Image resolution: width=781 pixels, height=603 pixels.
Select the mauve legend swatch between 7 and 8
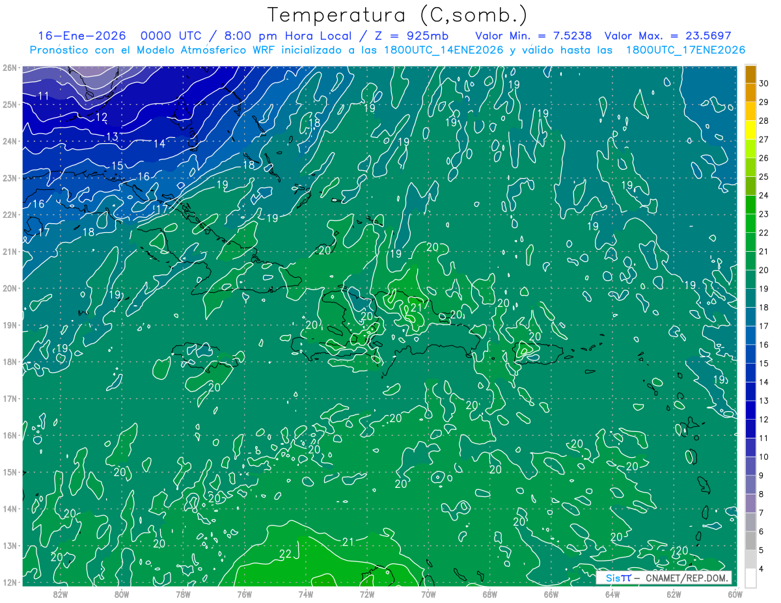coord(750,503)
